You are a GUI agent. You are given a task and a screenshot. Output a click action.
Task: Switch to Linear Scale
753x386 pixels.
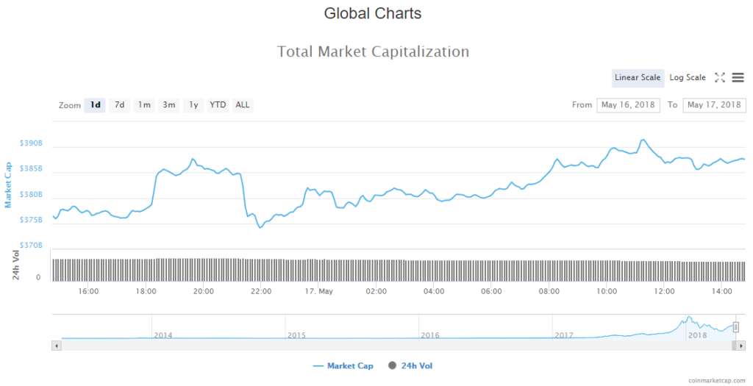point(638,78)
